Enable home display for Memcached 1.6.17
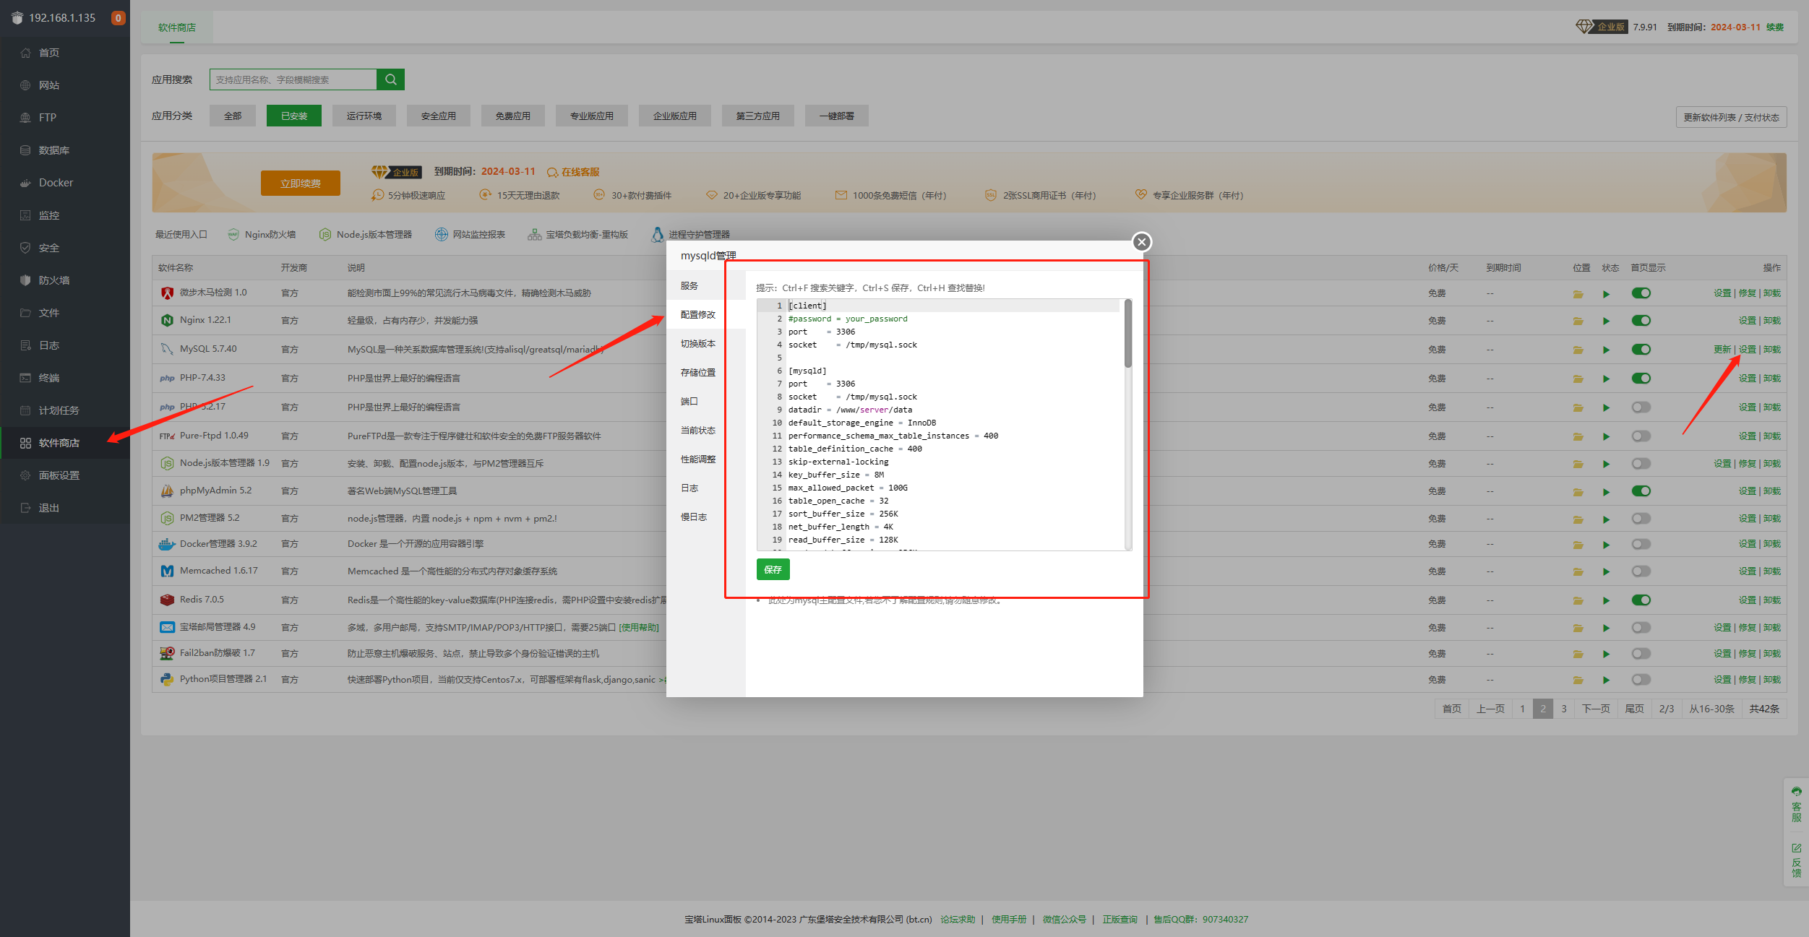 pos(1641,571)
